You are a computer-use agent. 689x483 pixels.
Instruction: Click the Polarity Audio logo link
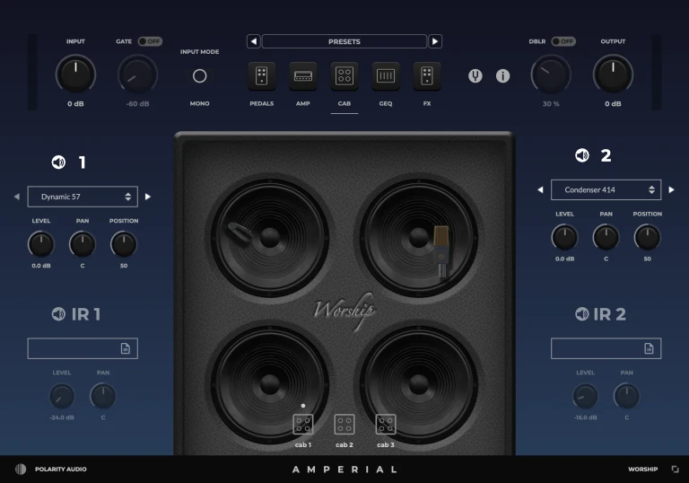tap(51, 469)
